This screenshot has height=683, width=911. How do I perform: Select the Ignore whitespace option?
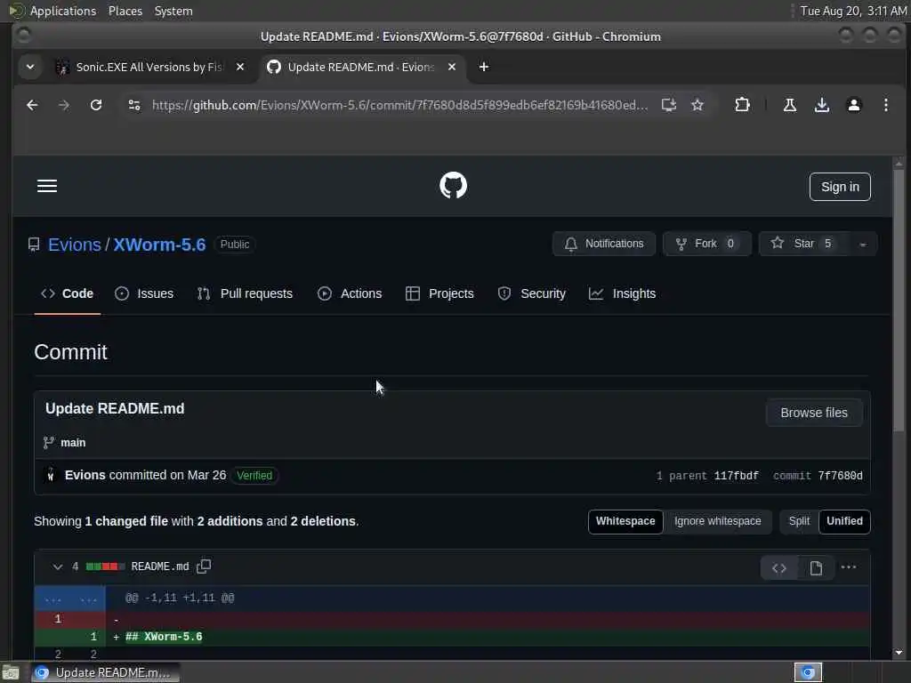click(717, 521)
